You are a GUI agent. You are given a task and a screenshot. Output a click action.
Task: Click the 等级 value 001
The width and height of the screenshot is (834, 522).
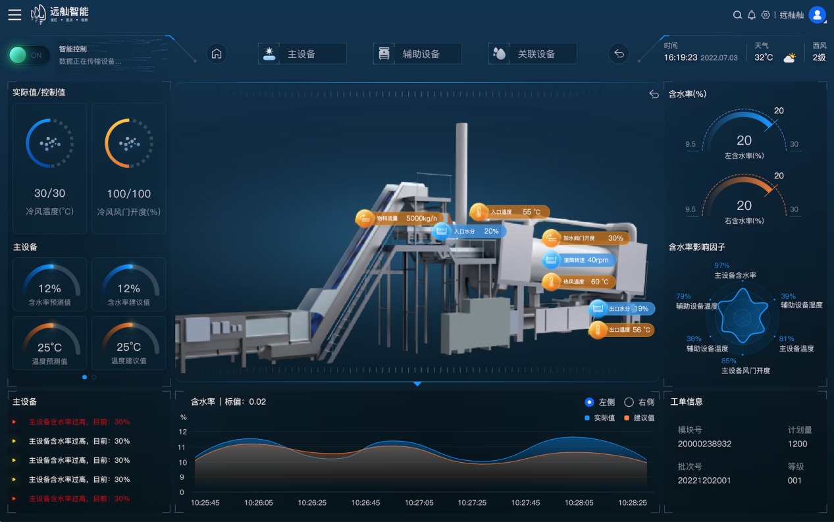coord(795,481)
